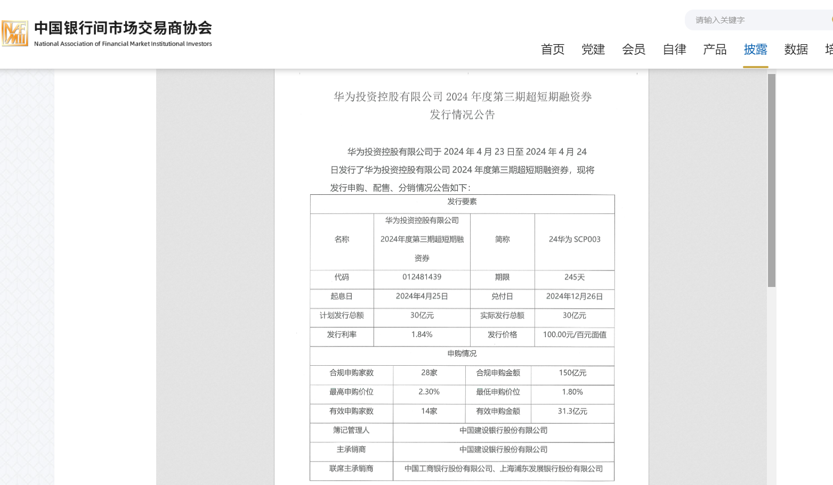The height and width of the screenshot is (485, 833).
Task: Click the 发行要素 table header
Action: pos(462,202)
